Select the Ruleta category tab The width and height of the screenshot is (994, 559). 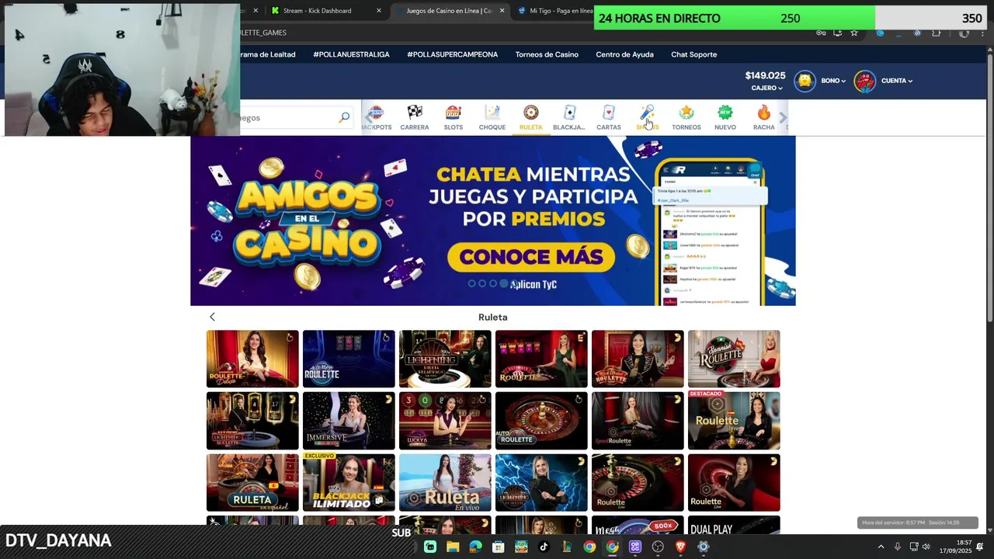click(531, 117)
